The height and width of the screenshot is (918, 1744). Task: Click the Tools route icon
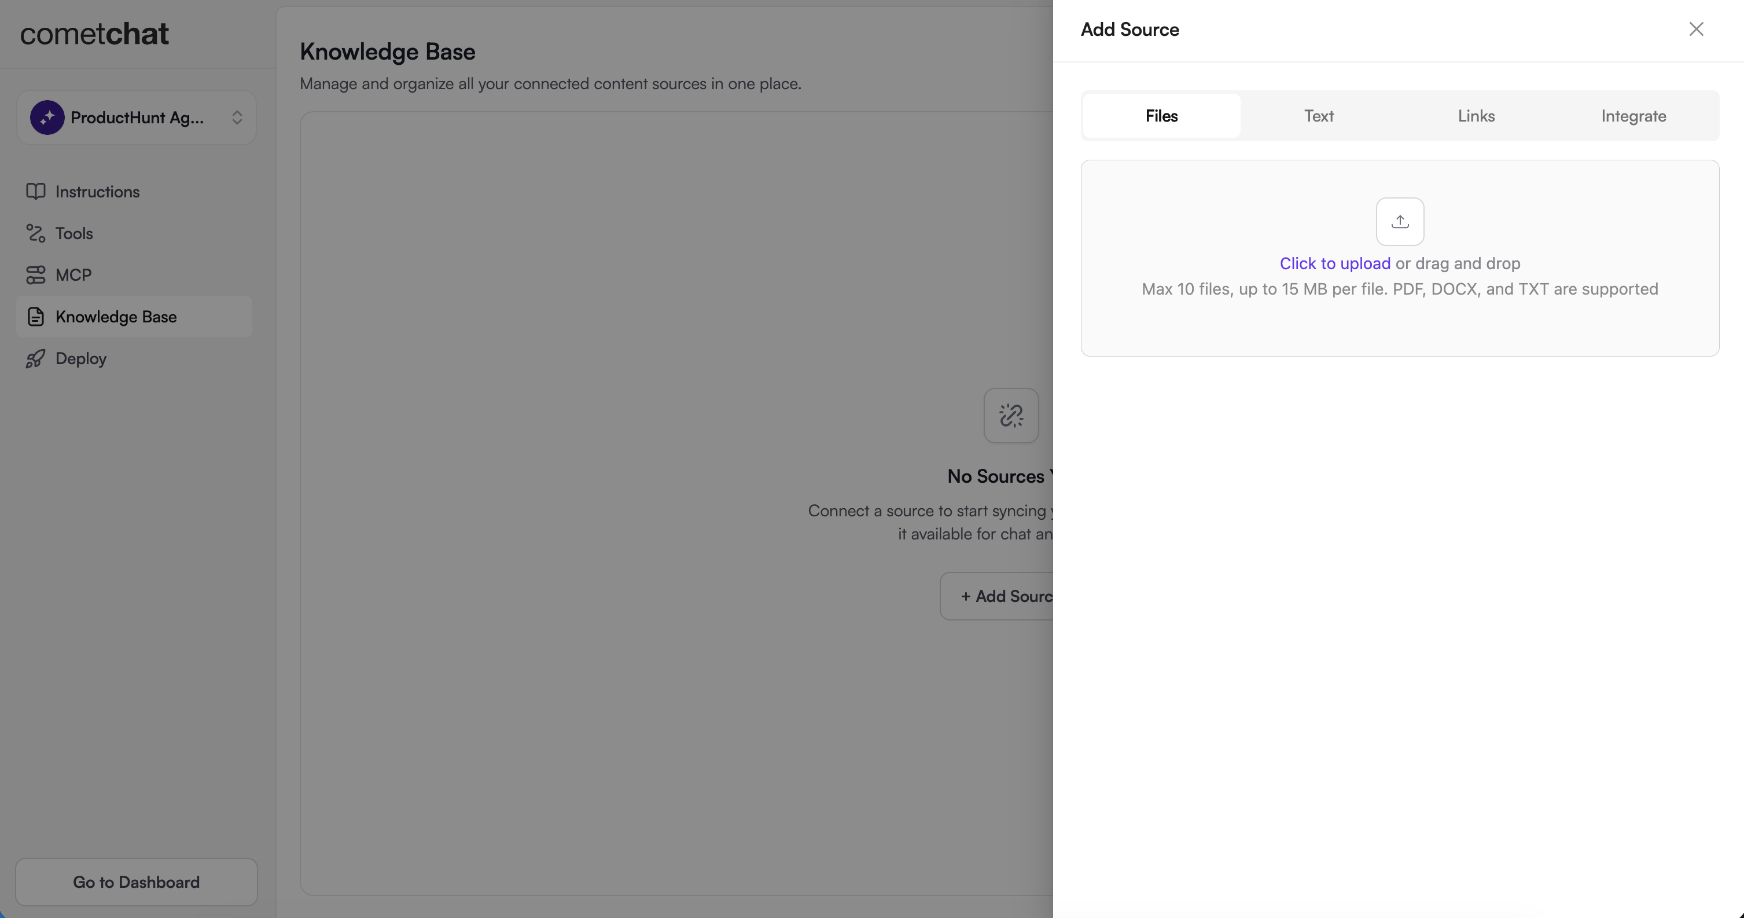35,234
